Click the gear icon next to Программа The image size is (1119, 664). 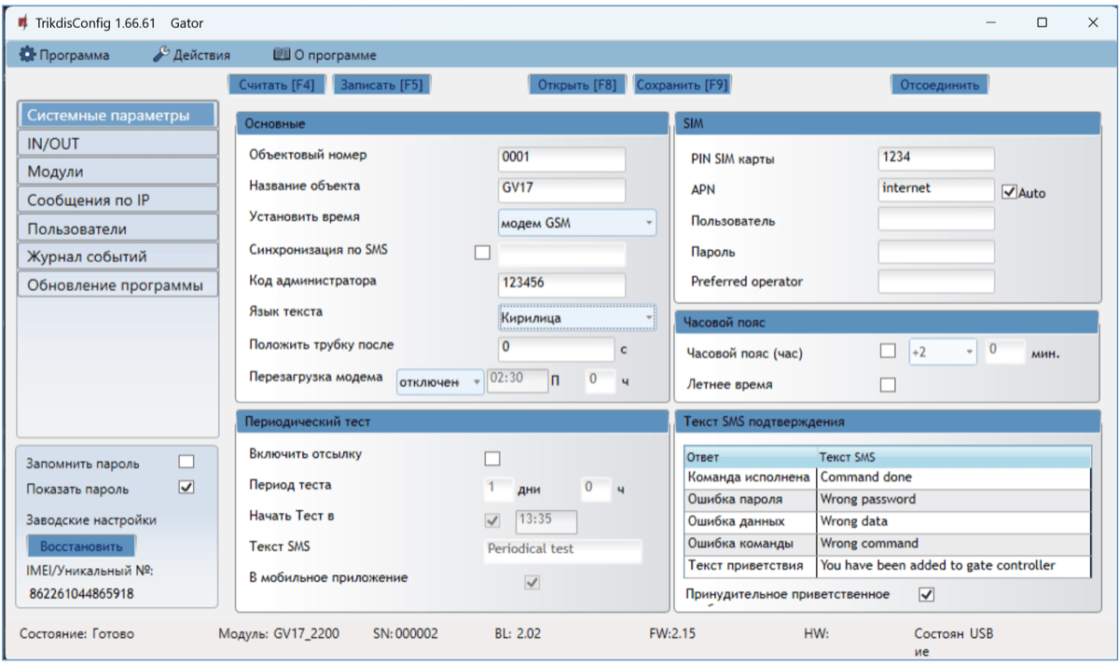[27, 55]
